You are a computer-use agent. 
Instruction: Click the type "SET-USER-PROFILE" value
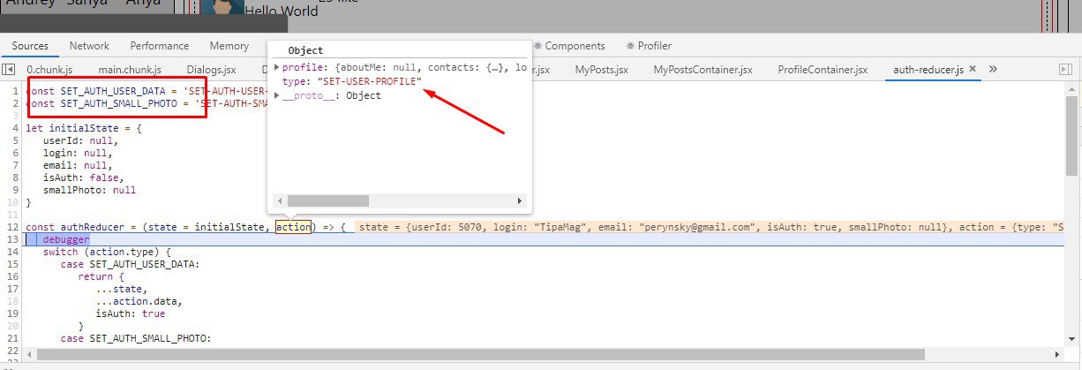[x=369, y=81]
